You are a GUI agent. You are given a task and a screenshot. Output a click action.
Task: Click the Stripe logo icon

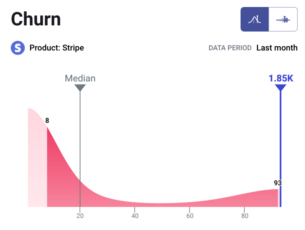[x=18, y=48]
